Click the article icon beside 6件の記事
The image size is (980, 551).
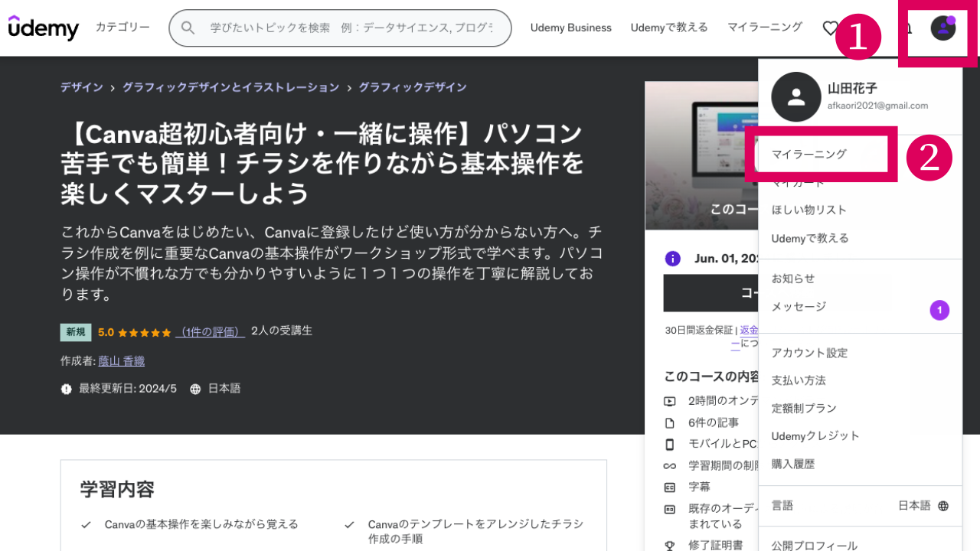point(671,422)
